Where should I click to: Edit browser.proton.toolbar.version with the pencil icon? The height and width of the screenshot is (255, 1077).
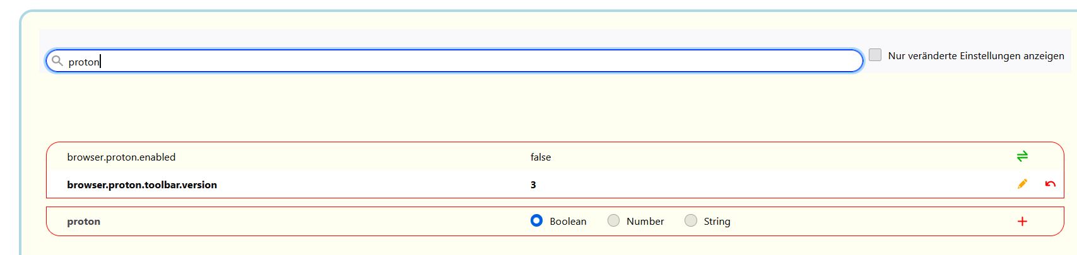[1022, 184]
